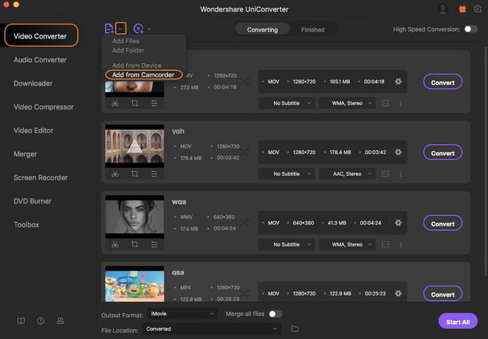Open WMA, Stereo dropdown for first video

[348, 103]
